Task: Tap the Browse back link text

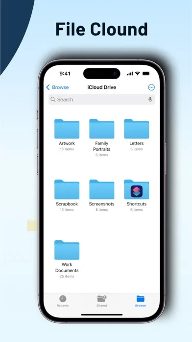Action: (60, 87)
